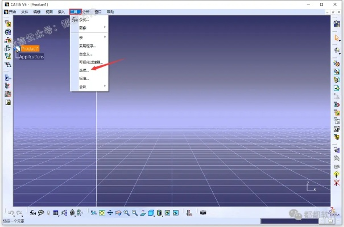This screenshot has width=344, height=227.
Task: Click the light bulb icon on right toolbar
Action: 337,174
